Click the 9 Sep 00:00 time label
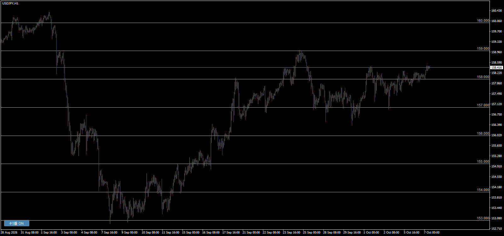504x236 pixels. [129, 233]
